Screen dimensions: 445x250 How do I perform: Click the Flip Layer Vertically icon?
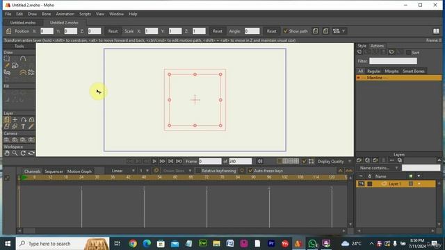pos(326,31)
